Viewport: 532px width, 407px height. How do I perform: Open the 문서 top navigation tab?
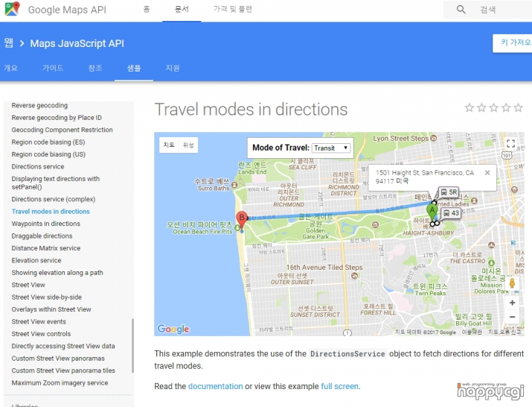point(182,9)
